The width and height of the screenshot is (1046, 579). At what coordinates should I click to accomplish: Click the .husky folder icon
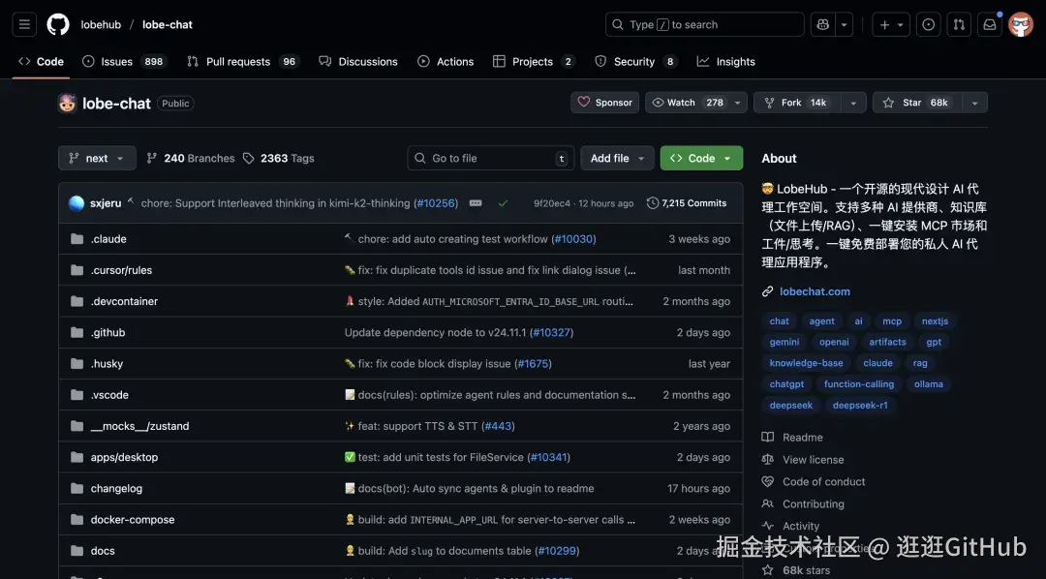coord(77,363)
